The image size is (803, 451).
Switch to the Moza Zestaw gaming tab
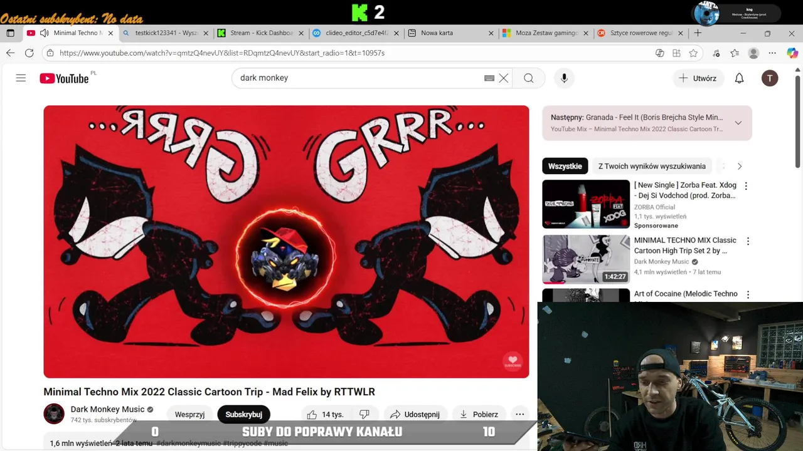click(546, 33)
